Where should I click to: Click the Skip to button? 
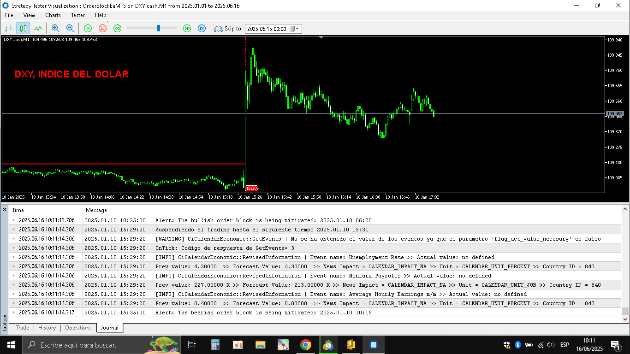click(x=228, y=29)
